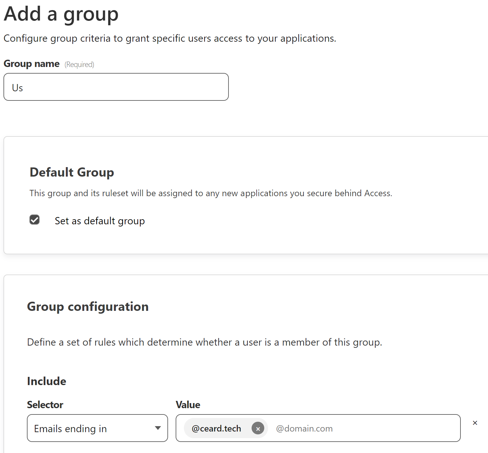Click the Include section heading

(x=46, y=381)
